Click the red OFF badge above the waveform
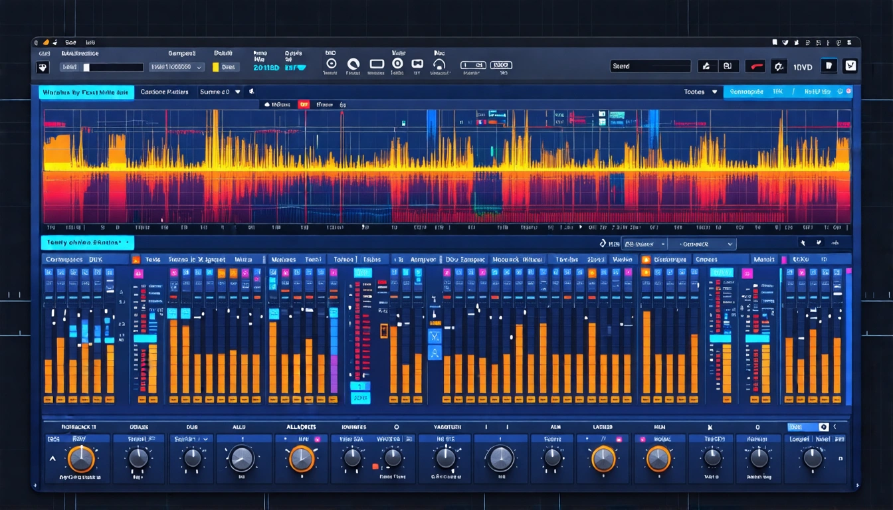This screenshot has height=510, width=893. pos(304,104)
